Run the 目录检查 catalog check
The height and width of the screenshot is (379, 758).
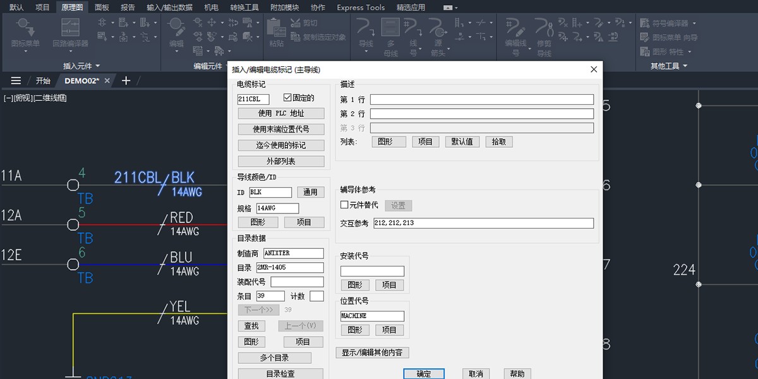(x=280, y=373)
